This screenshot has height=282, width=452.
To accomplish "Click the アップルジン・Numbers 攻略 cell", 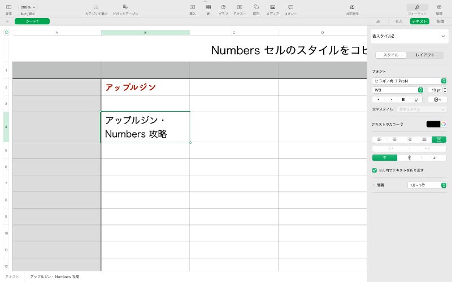I will click(145, 127).
